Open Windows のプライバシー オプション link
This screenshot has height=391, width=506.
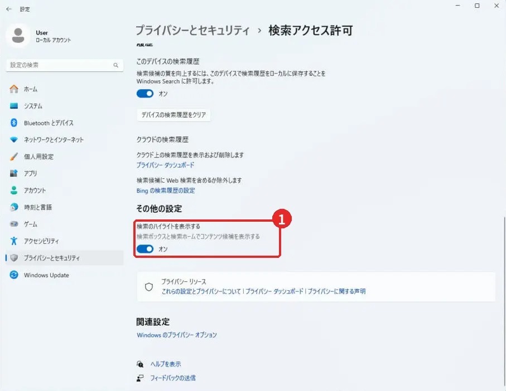tap(176, 335)
